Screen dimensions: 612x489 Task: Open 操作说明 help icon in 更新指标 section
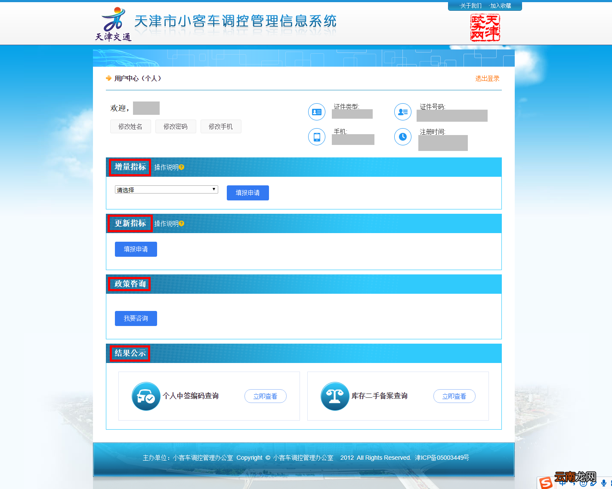(x=181, y=223)
